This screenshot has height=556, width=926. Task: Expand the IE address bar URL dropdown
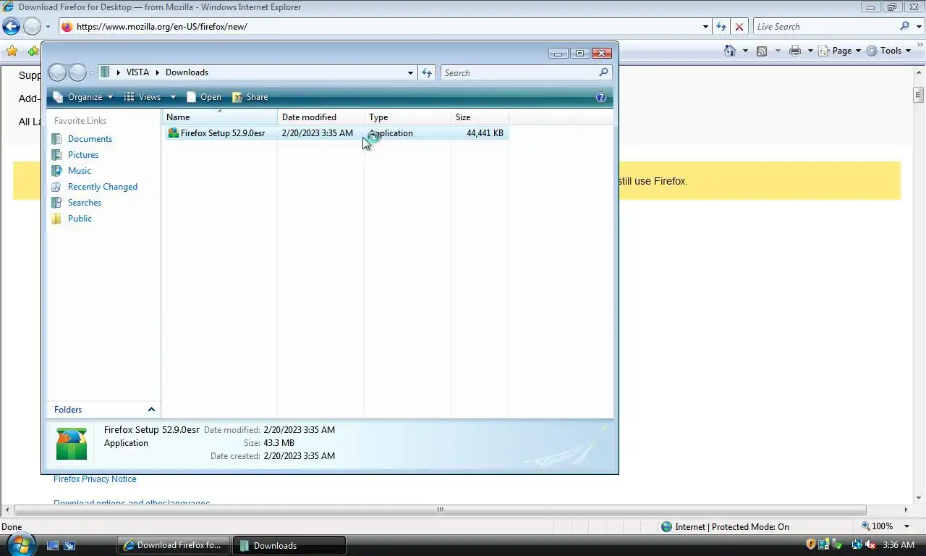click(705, 27)
